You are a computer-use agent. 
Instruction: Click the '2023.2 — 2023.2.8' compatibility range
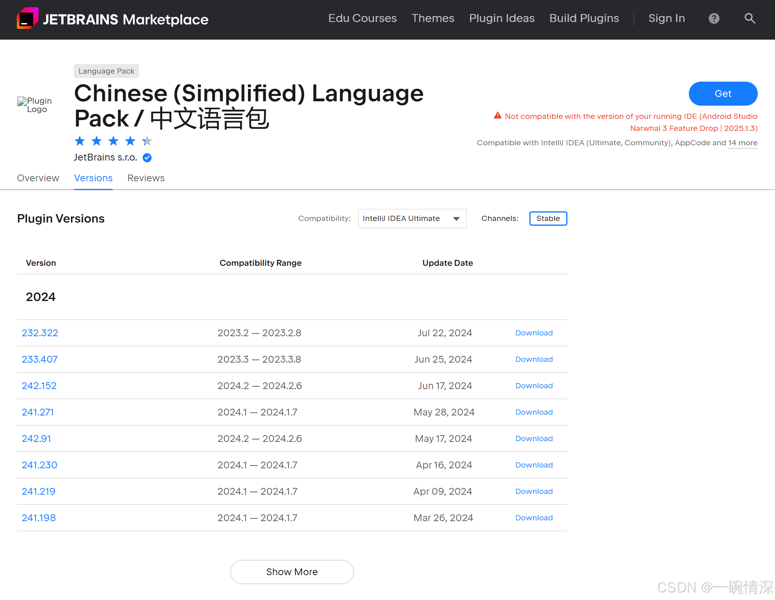point(259,333)
